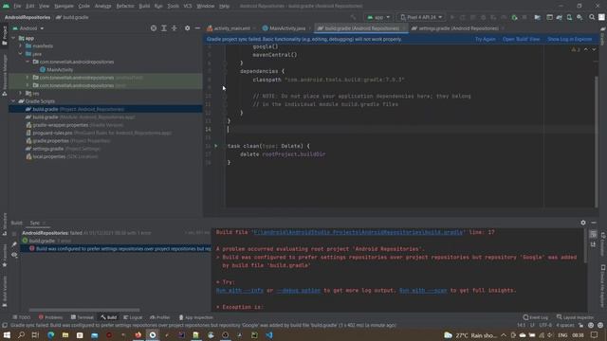Image resolution: width=607 pixels, height=341 pixels.
Task: Run the app with the play icon
Action: click(x=452, y=17)
